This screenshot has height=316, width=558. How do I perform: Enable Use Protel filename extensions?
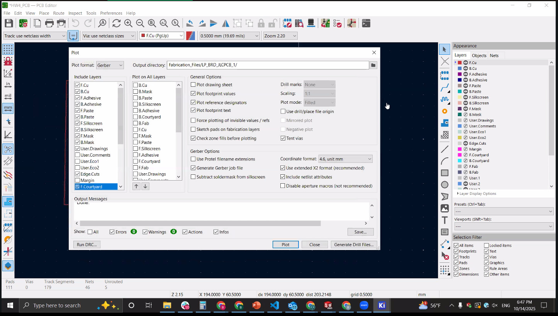click(193, 159)
